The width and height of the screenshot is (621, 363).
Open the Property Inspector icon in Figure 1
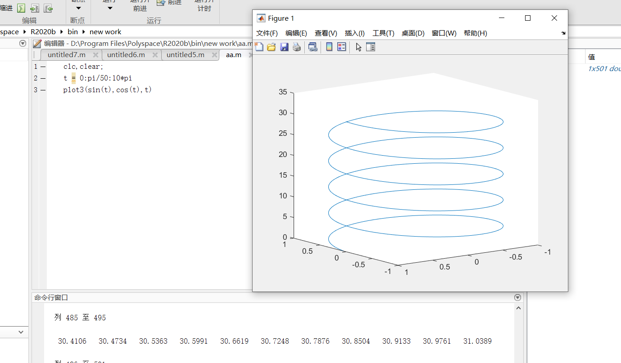[x=371, y=47]
